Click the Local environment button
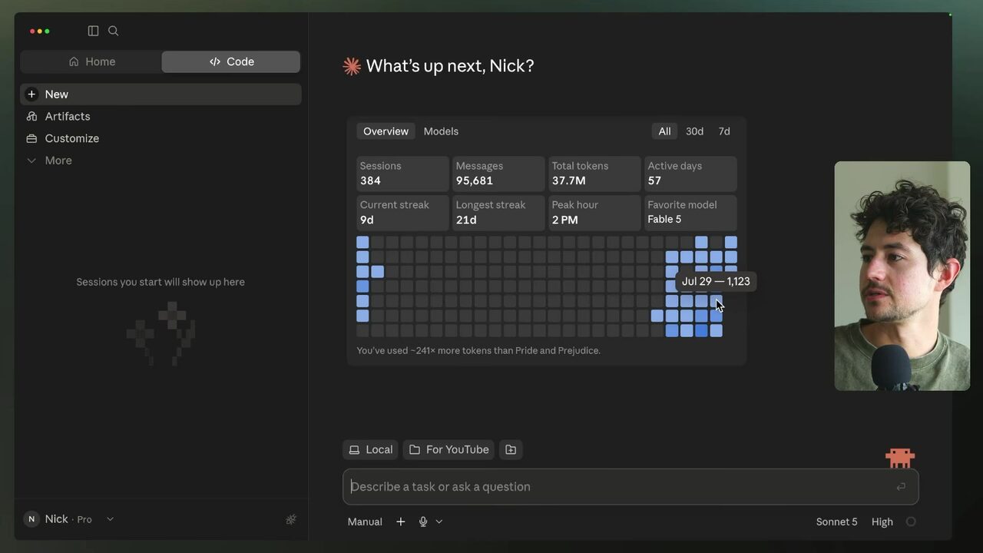 point(370,449)
